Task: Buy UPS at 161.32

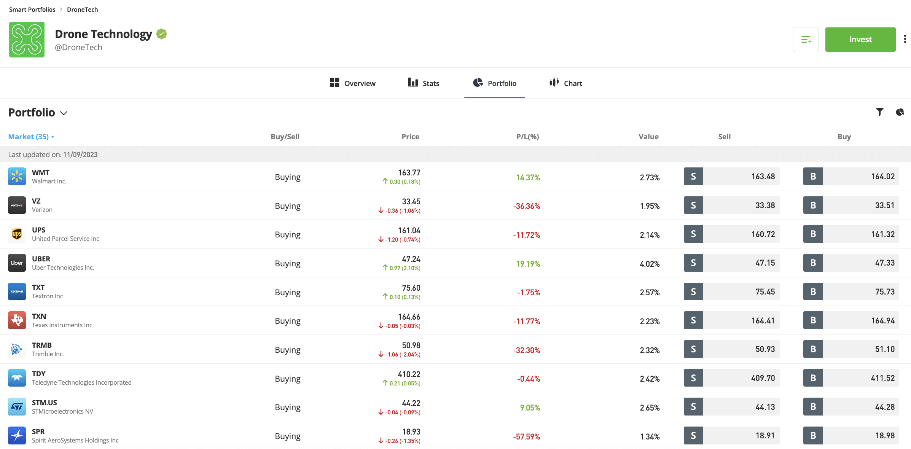Action: (851, 234)
